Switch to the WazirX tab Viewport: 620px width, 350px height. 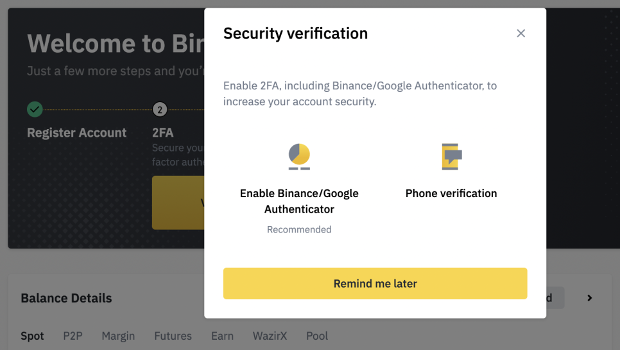click(270, 336)
